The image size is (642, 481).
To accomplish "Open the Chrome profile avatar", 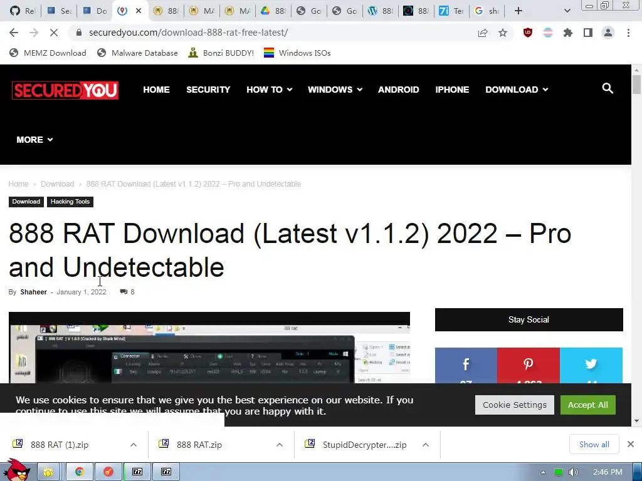I will (x=608, y=33).
